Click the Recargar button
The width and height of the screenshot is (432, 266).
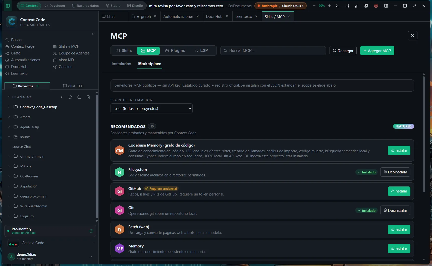[x=343, y=51]
